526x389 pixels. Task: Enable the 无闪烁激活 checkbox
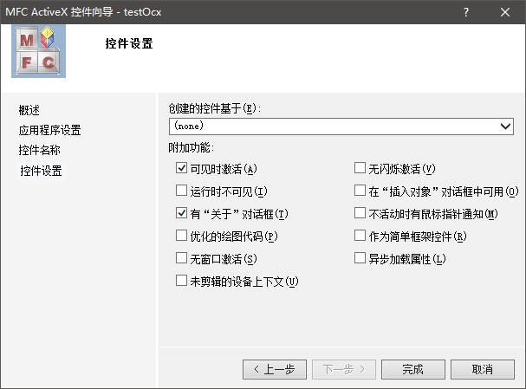(x=360, y=168)
